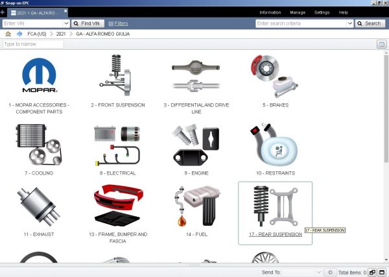389x277 pixels.
Task: Click the 11 - EXHAUST label
Action: [39, 234]
